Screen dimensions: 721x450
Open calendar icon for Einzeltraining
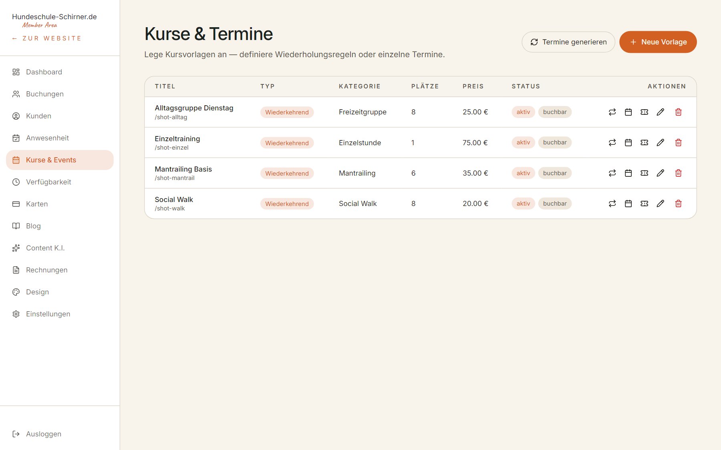coord(628,142)
